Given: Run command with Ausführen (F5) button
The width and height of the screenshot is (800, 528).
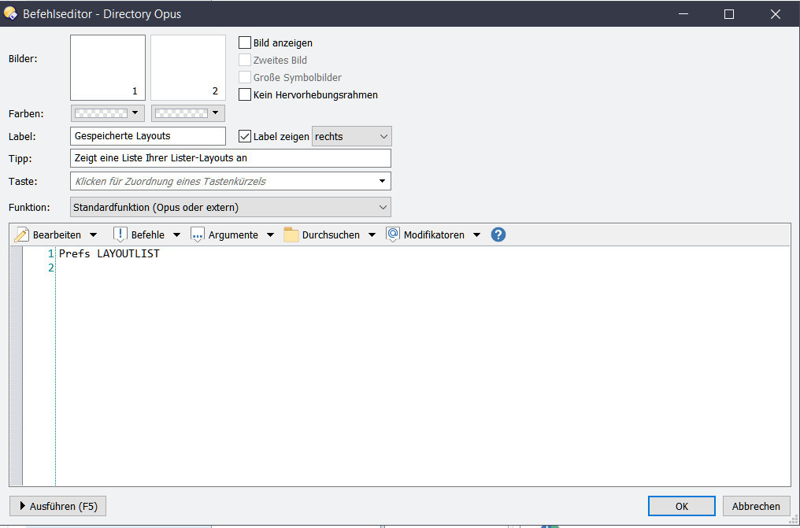Looking at the screenshot, I should click(57, 506).
